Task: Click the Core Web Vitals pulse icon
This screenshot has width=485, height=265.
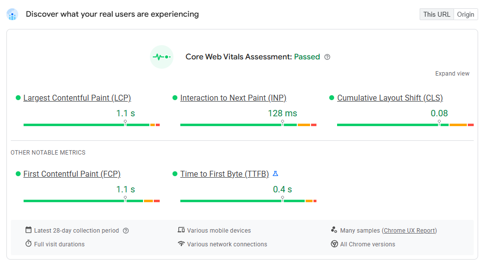Action: (161, 57)
